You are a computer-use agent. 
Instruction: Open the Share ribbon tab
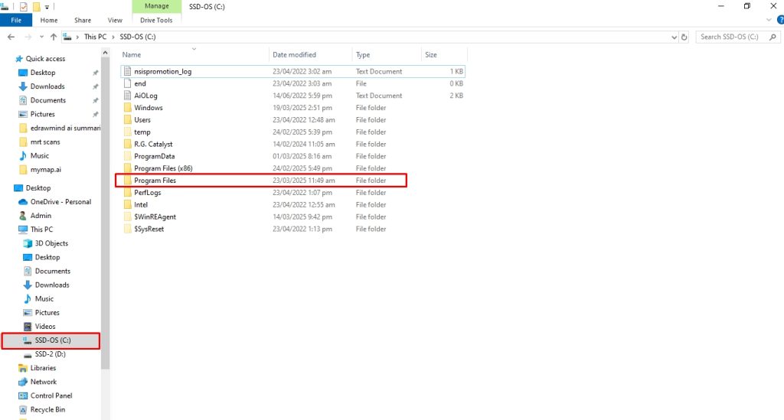point(83,21)
